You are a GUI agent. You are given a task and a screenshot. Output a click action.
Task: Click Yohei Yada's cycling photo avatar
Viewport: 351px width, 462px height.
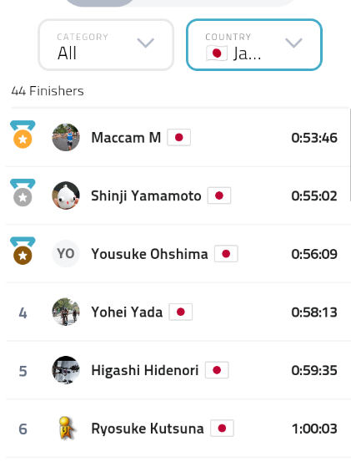tap(66, 312)
